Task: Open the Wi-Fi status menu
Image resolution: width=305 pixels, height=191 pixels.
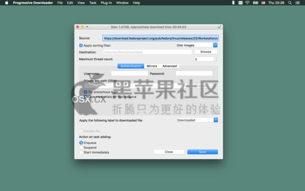Action: (x=247, y=3)
